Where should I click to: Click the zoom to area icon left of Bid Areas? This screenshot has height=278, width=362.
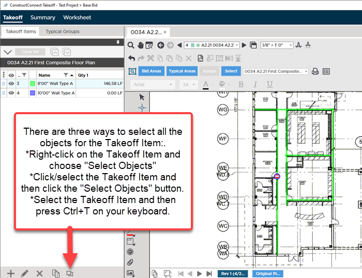point(132,71)
